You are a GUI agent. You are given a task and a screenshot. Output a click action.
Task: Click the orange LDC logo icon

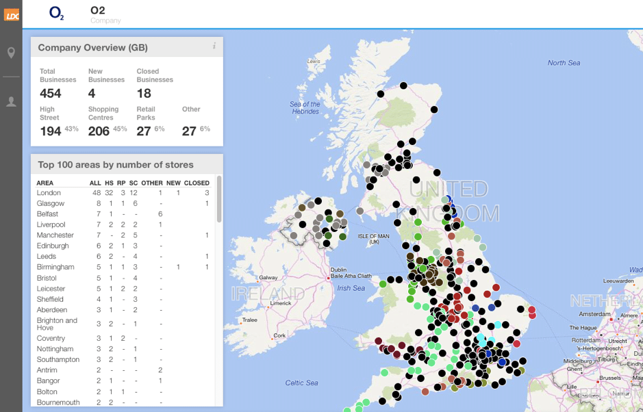[12, 16]
